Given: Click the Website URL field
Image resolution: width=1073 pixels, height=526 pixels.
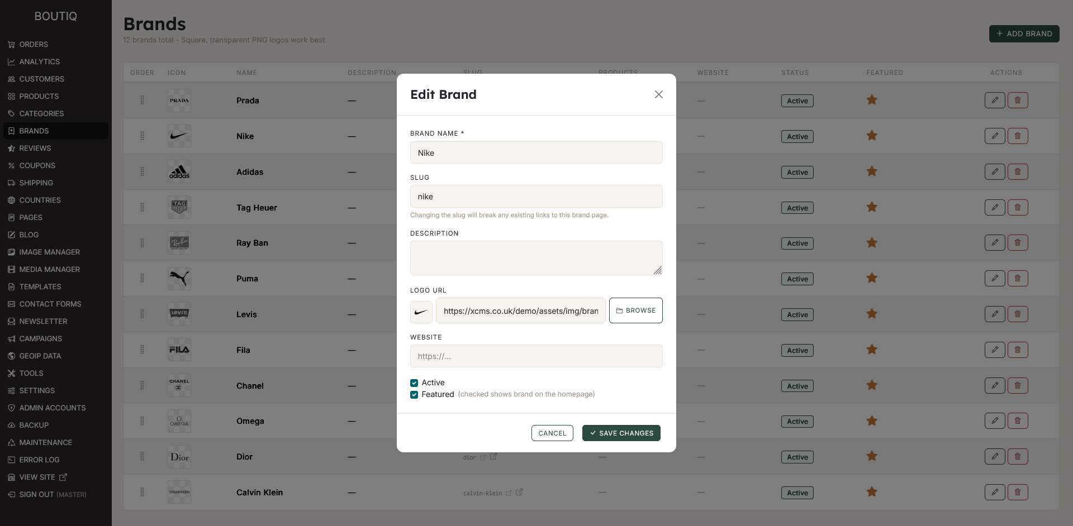Looking at the screenshot, I should 536,356.
